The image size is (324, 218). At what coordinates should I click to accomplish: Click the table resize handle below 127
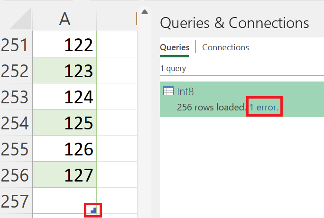click(x=93, y=209)
